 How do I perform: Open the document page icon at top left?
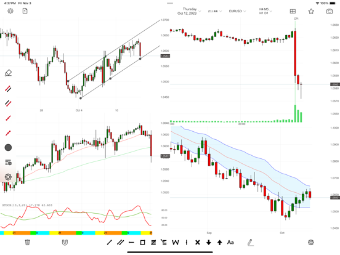tap(25, 11)
